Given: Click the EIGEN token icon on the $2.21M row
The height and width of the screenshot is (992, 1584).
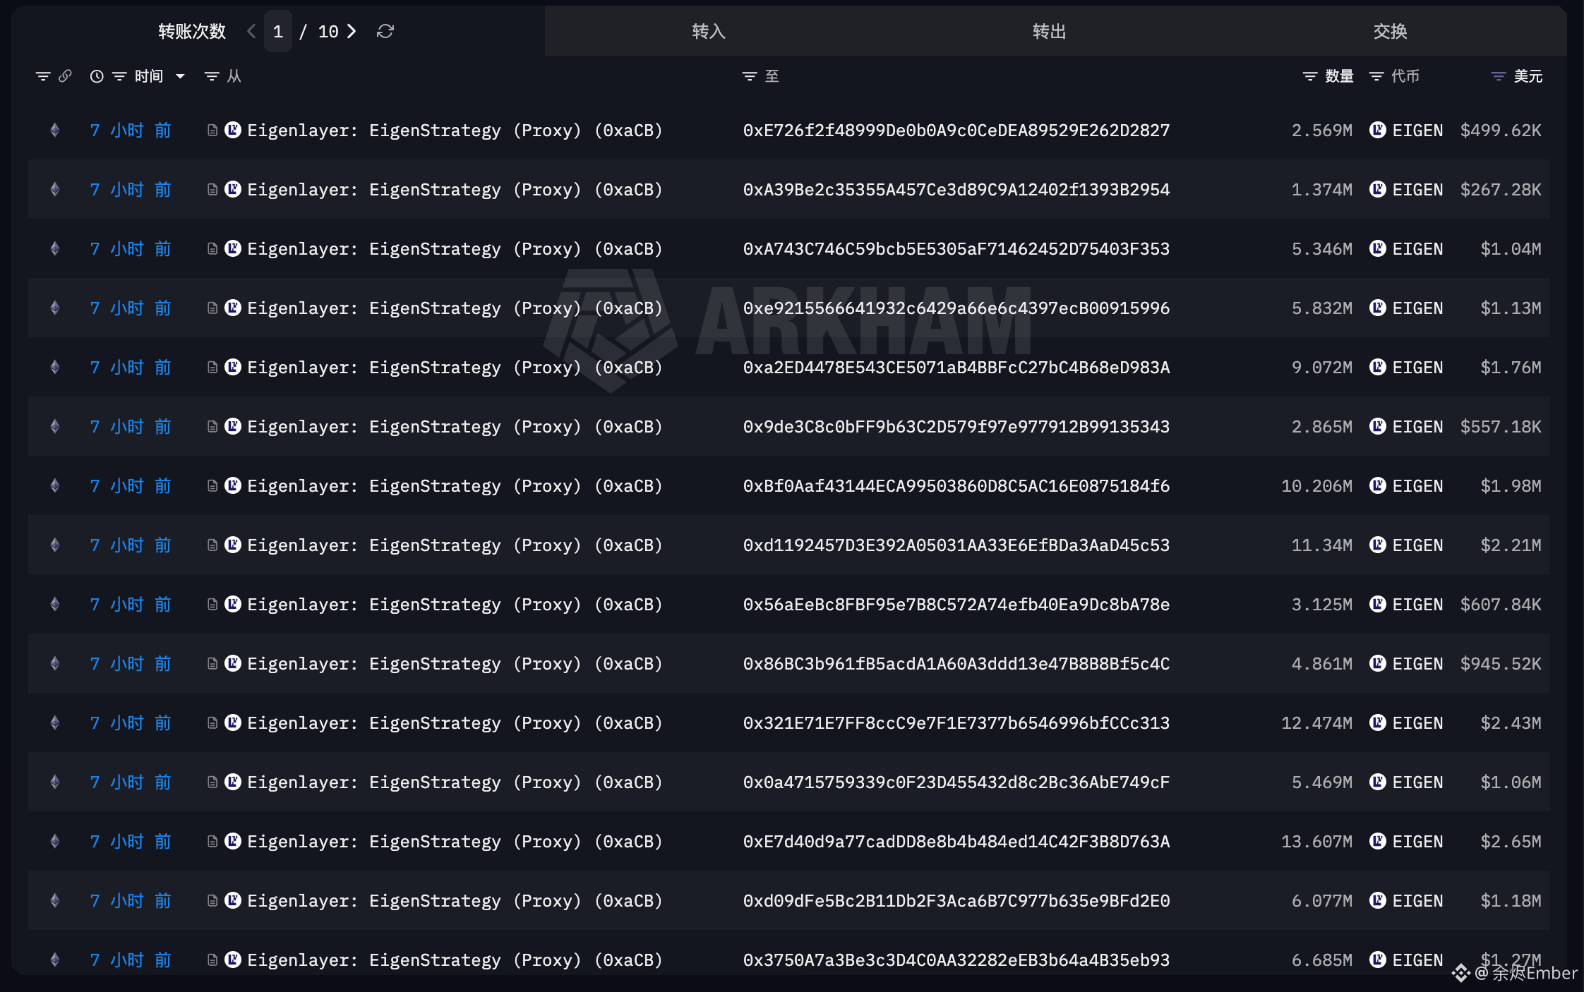Looking at the screenshot, I should 1377,545.
